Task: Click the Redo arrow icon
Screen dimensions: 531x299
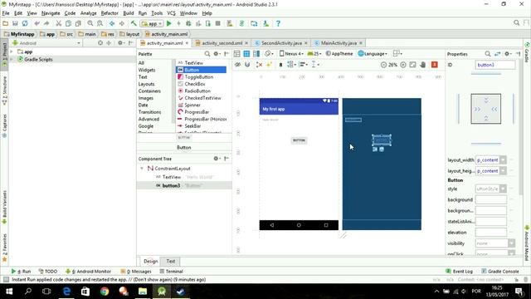Action: [x=46, y=23]
